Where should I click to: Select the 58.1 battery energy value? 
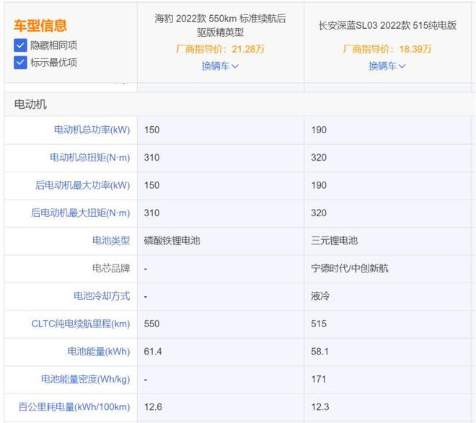coord(319,352)
